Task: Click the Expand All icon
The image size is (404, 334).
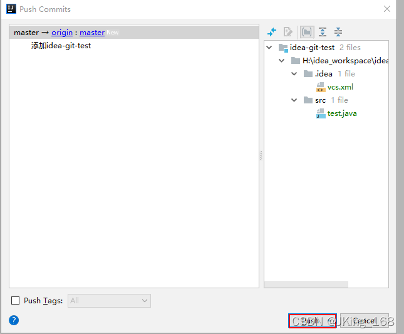Action: pyautogui.click(x=323, y=32)
